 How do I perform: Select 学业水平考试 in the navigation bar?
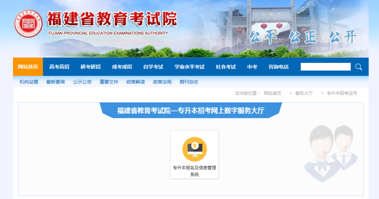[x=189, y=67]
